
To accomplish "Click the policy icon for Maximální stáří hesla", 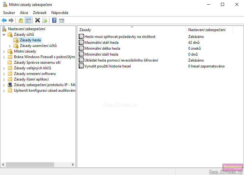I will click(81, 42).
